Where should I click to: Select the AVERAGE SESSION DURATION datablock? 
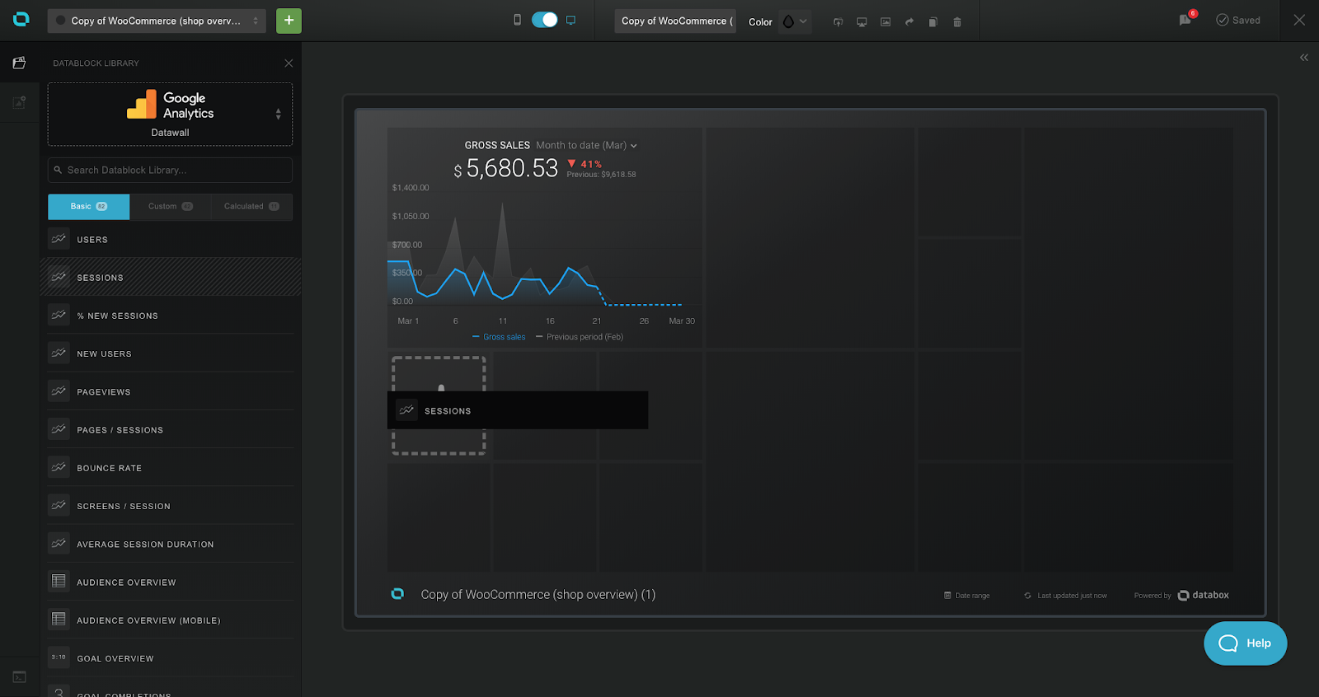pos(170,544)
